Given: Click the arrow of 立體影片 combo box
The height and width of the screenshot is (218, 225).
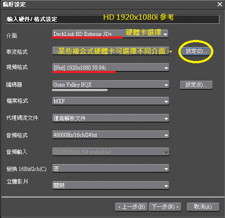Looking at the screenshot, I should [x=166, y=186].
